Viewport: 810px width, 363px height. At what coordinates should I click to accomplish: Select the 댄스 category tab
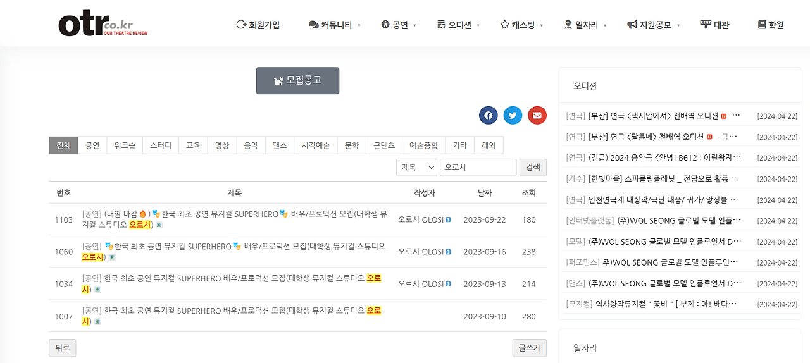(280, 145)
